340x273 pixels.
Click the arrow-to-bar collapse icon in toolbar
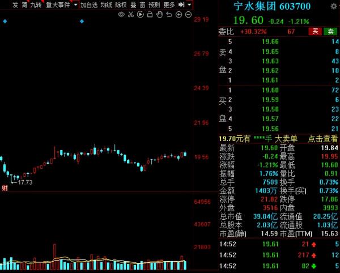(x=181, y=5)
